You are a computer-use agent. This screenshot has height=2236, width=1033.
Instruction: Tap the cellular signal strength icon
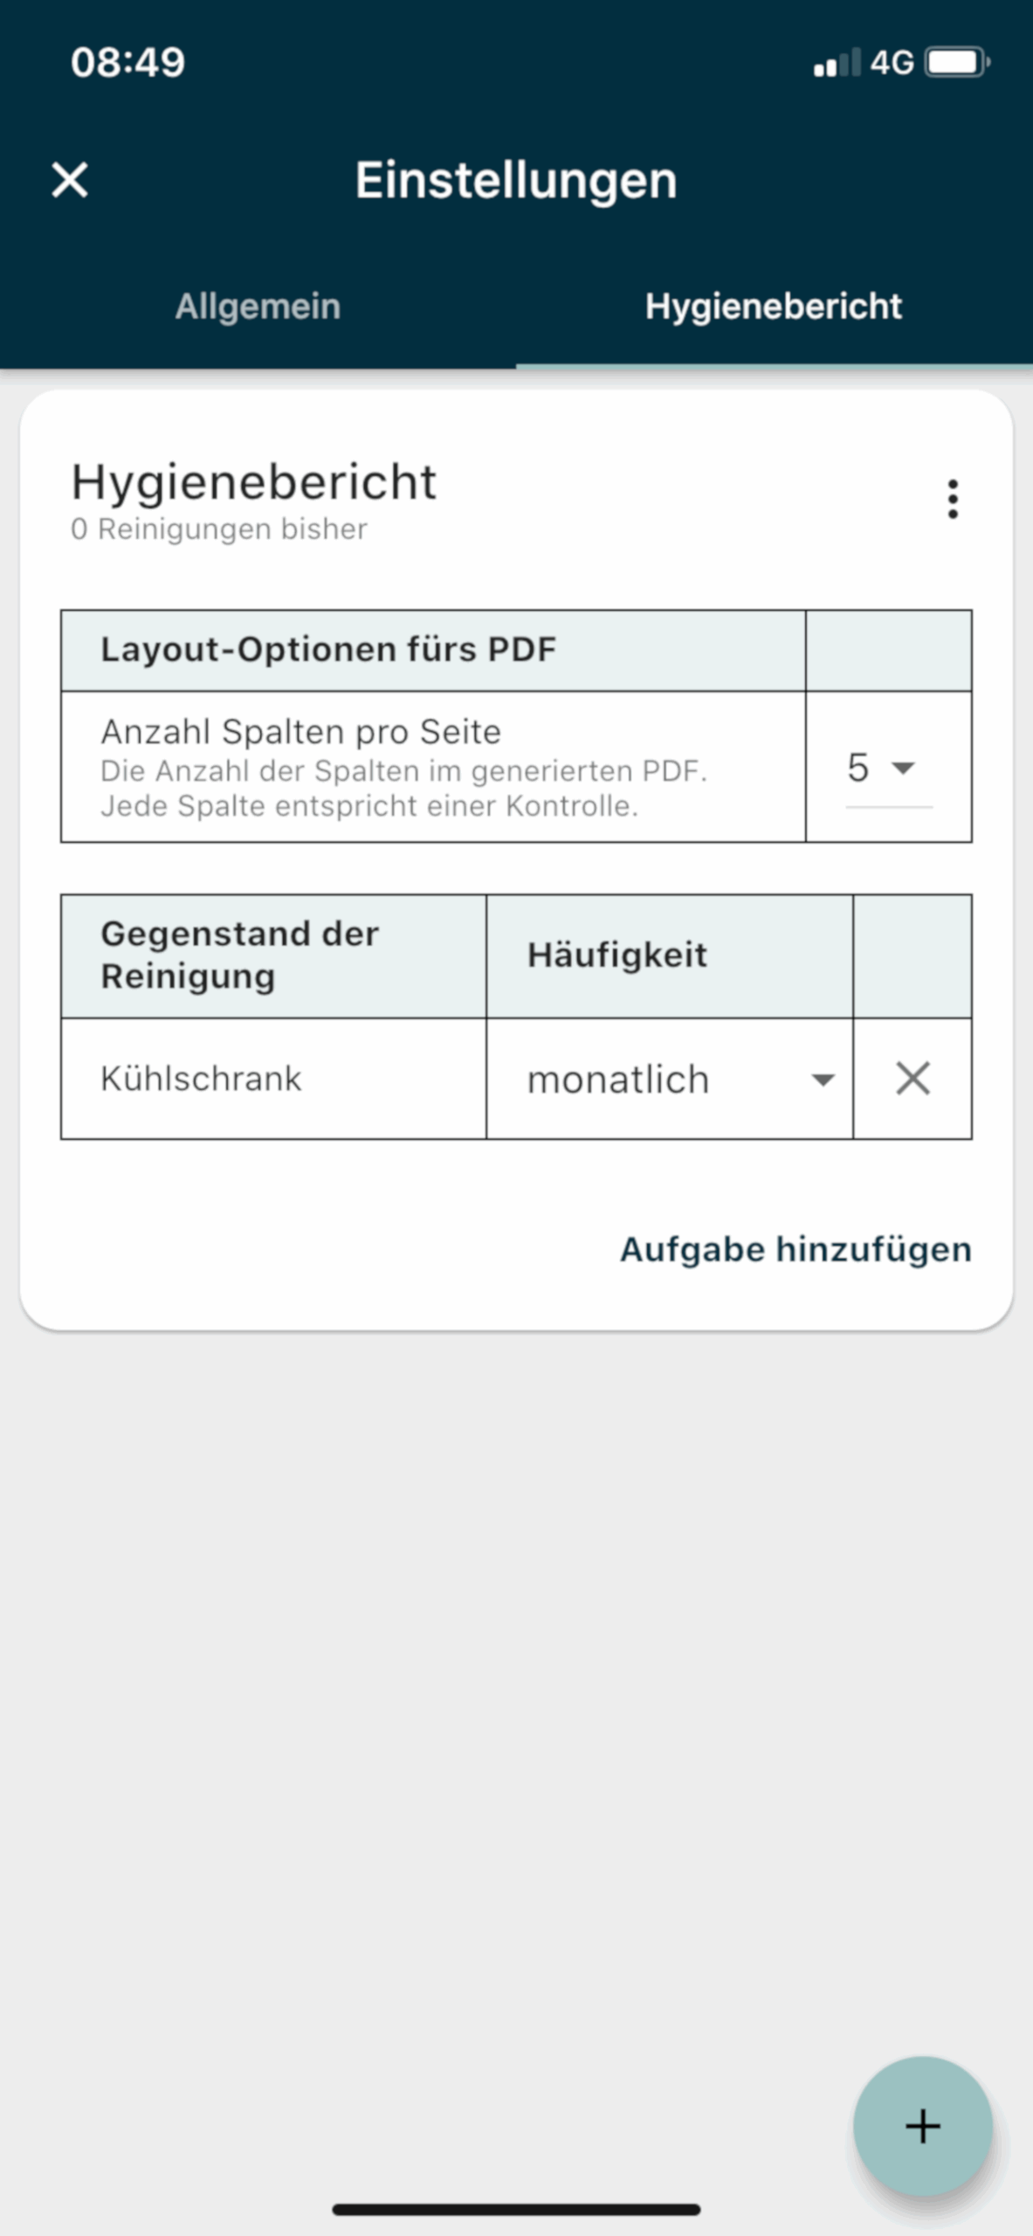point(837,63)
